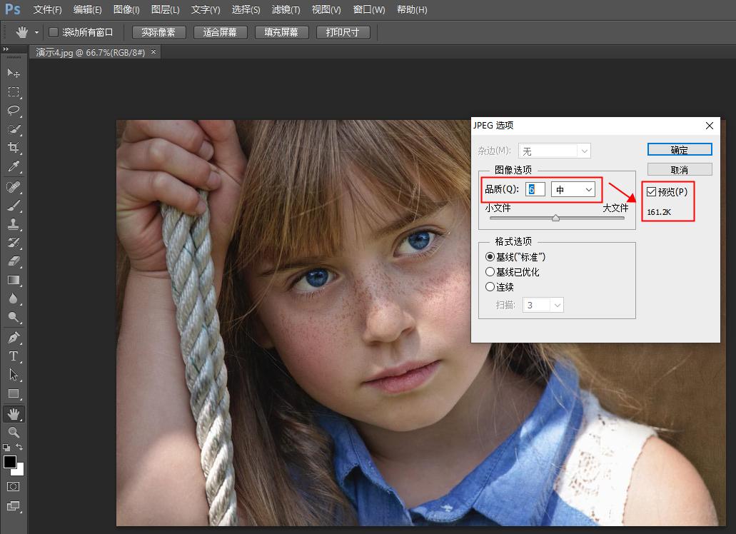
Task: Select the Lasso tool
Action: point(13,111)
